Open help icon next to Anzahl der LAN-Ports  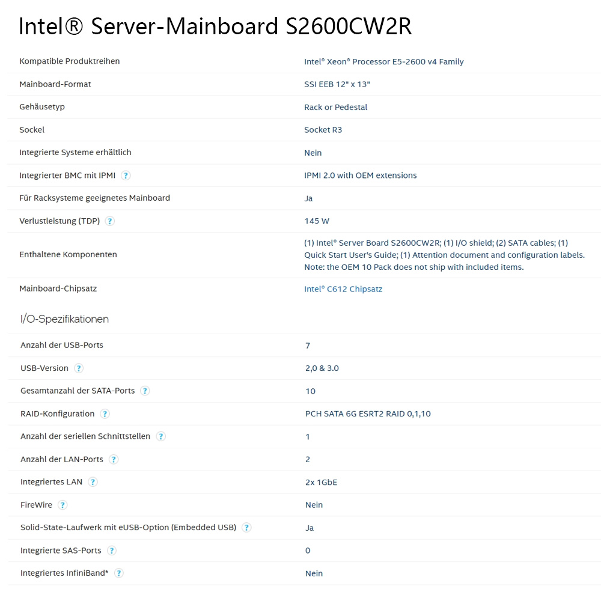pos(114,460)
